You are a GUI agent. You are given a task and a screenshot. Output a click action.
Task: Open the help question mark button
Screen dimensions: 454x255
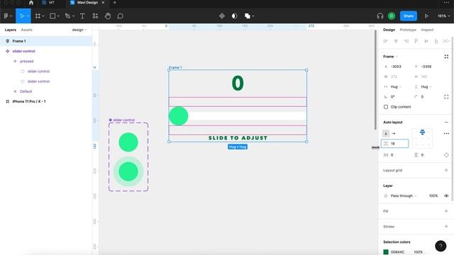[x=441, y=246]
